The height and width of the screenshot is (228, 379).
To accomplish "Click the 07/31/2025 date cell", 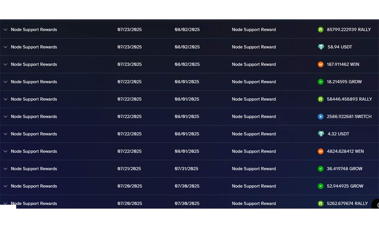I will [x=186, y=169].
